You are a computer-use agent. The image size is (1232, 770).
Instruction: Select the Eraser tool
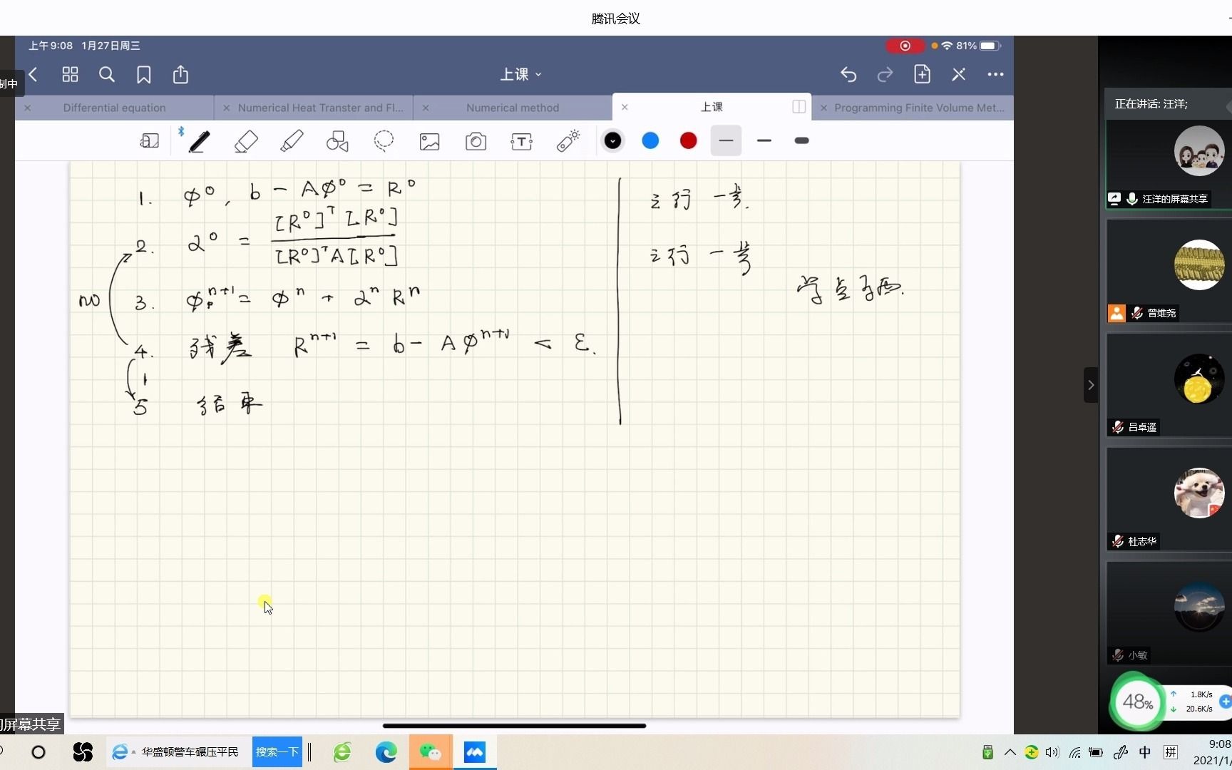(x=246, y=141)
